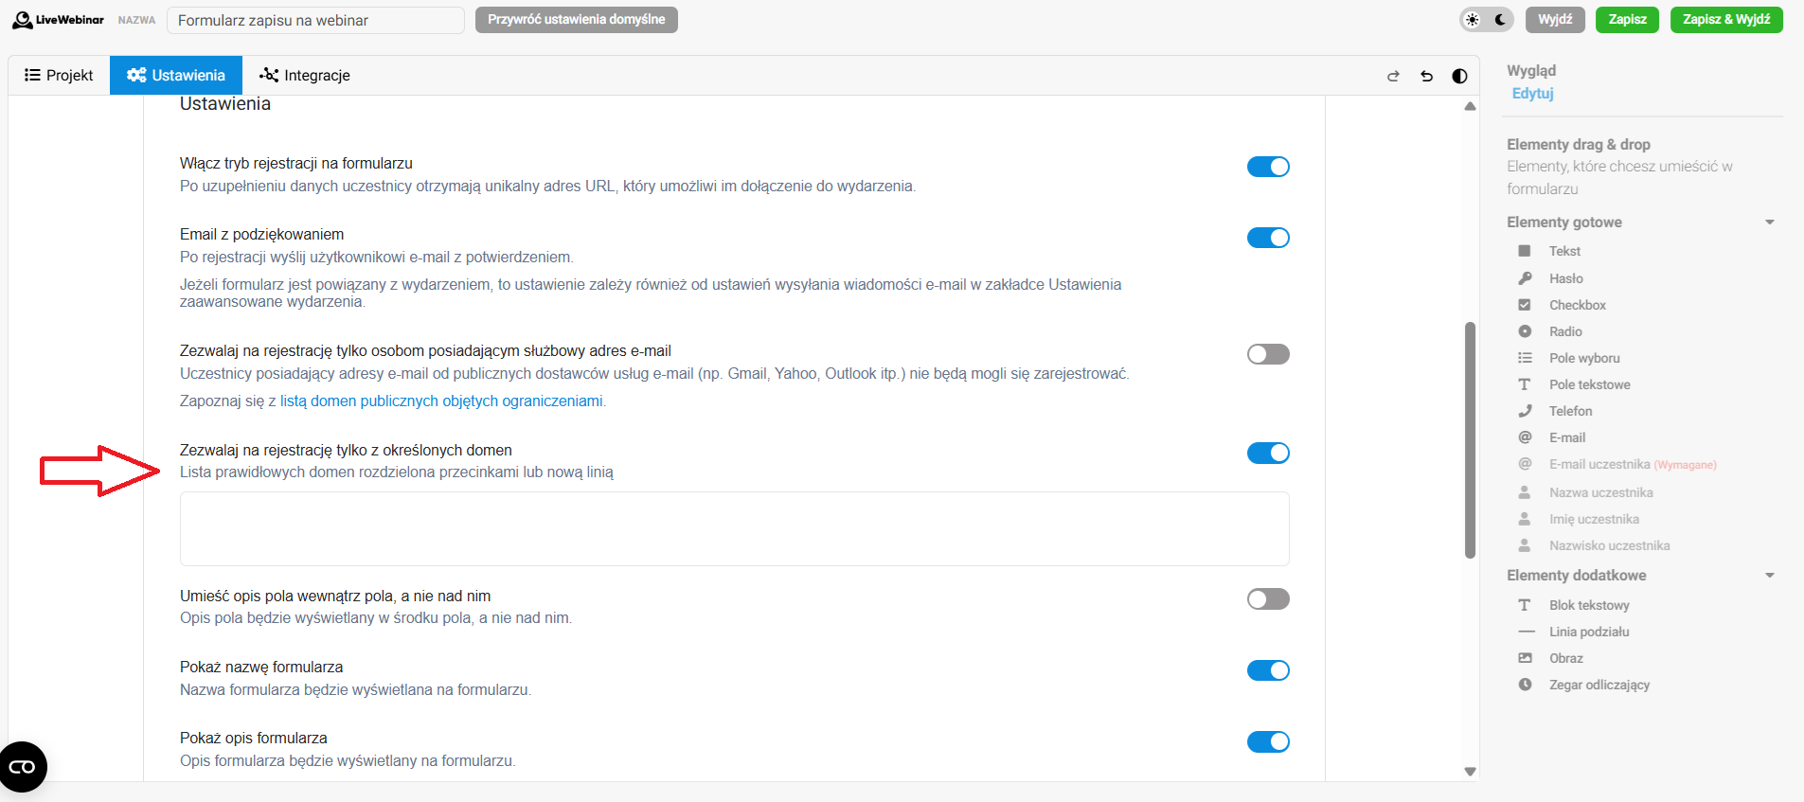Screen dimensions: 1804x802
Task: Enable business email only registration toggle
Action: (1268, 354)
